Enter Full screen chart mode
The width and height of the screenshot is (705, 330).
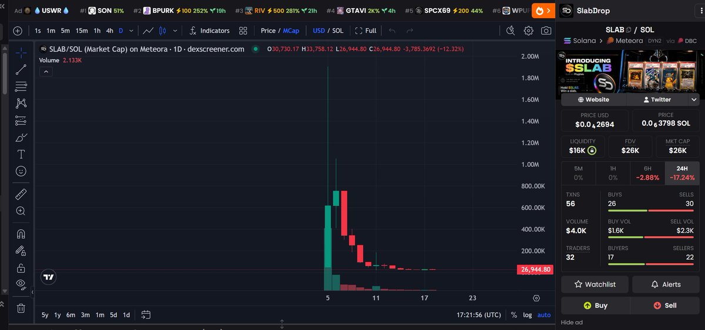pos(366,31)
